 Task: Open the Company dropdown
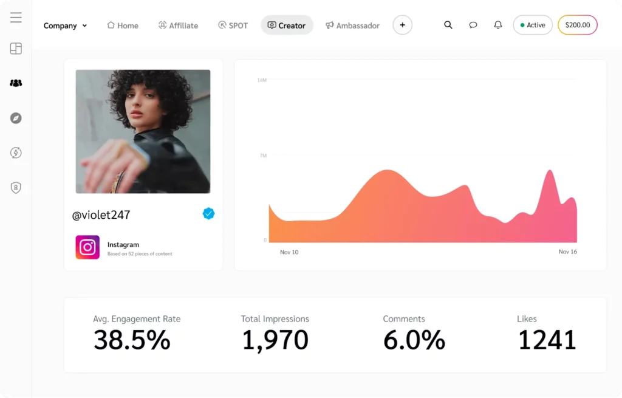[x=65, y=26]
